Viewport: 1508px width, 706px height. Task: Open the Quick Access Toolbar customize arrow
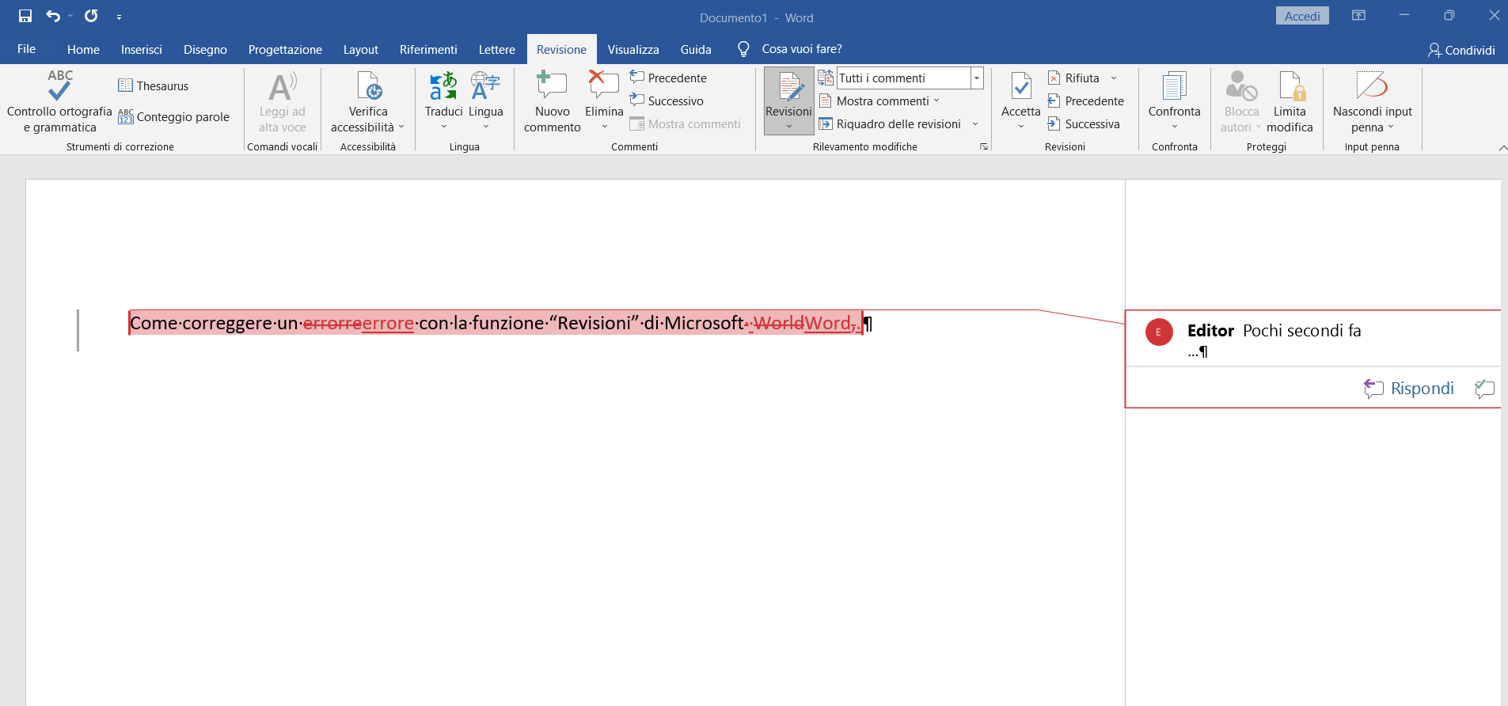click(119, 17)
